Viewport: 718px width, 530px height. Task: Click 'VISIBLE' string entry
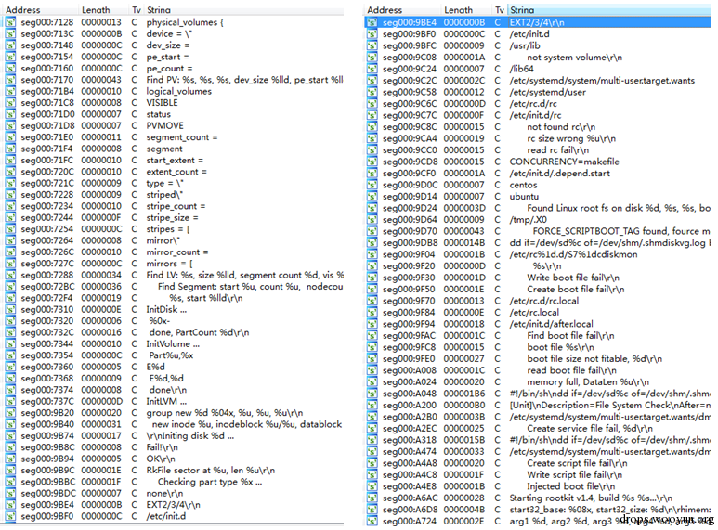tap(162, 102)
